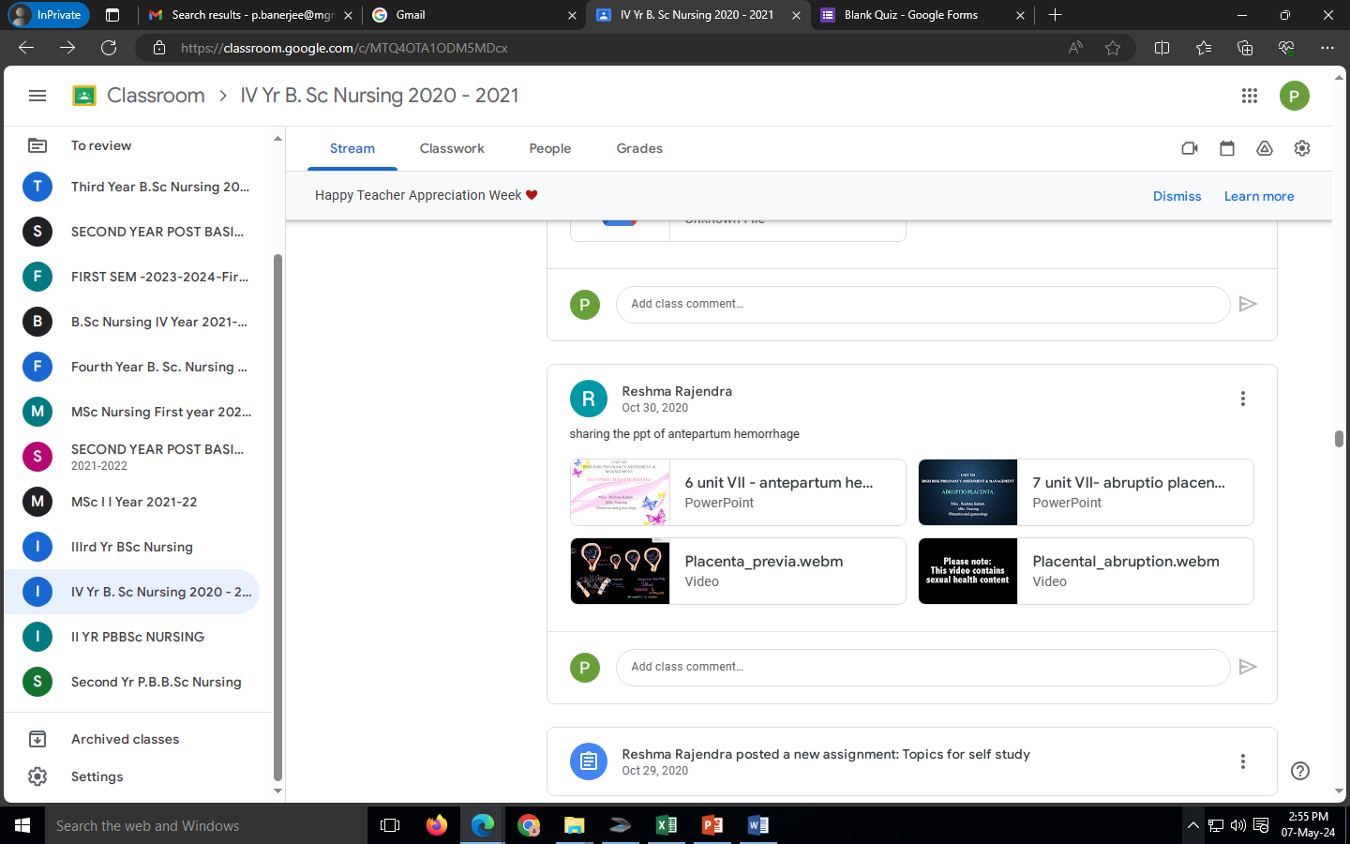The image size is (1350, 844).
Task: Open Placenta_previa.webm video attachment
Action: pyautogui.click(x=738, y=571)
